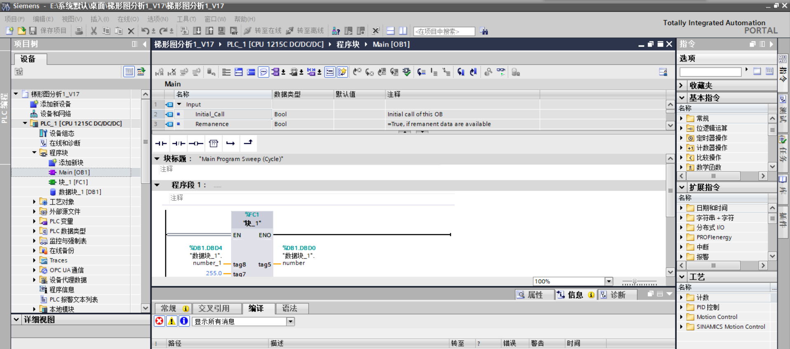790x349 pixels.
Task: Open an existing project via toolbar icon
Action: click(x=21, y=31)
